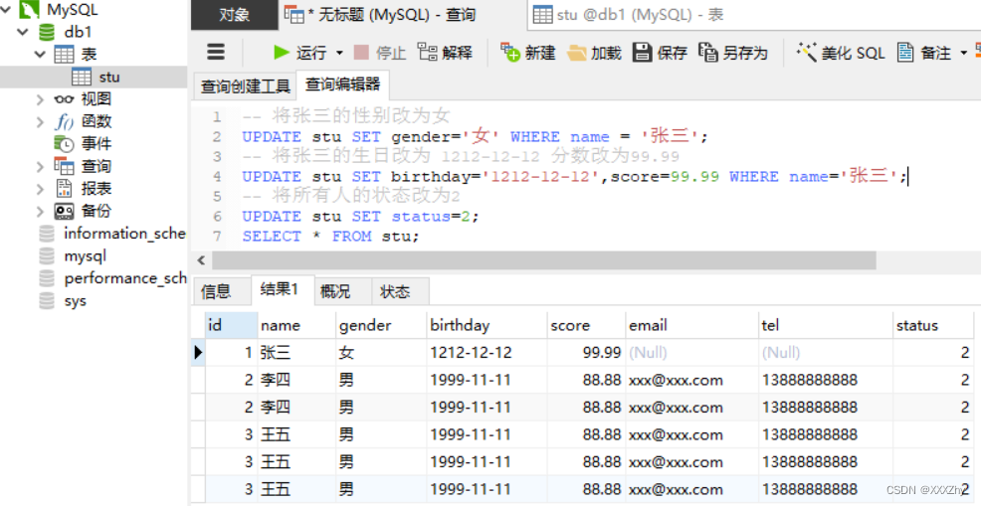Open the 查询创建工具 tab

(245, 86)
